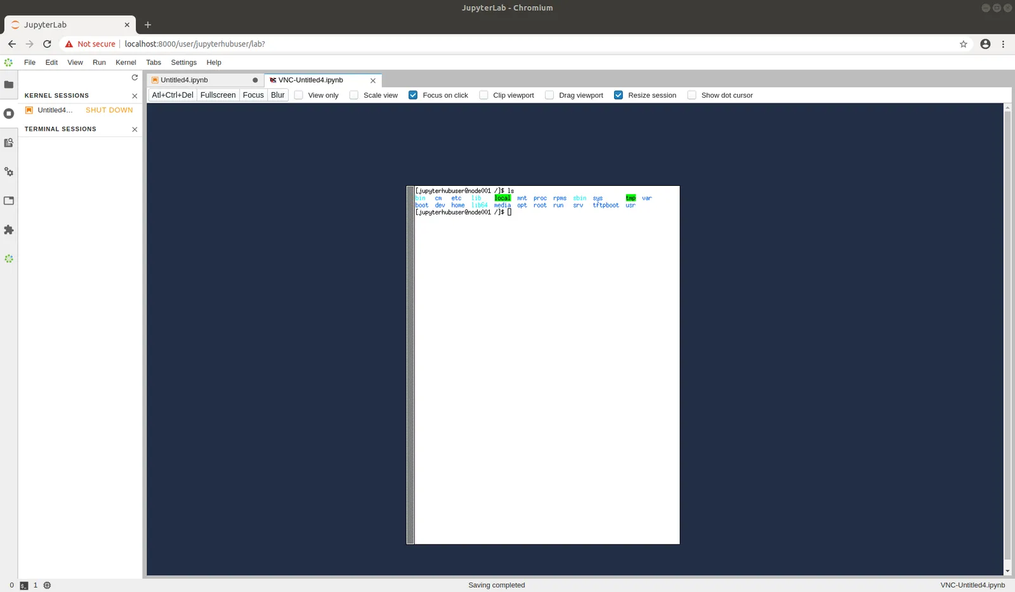The width and height of the screenshot is (1015, 592).
Task: Switch to the Untitled4.ipynb tab
Action: tap(206, 80)
